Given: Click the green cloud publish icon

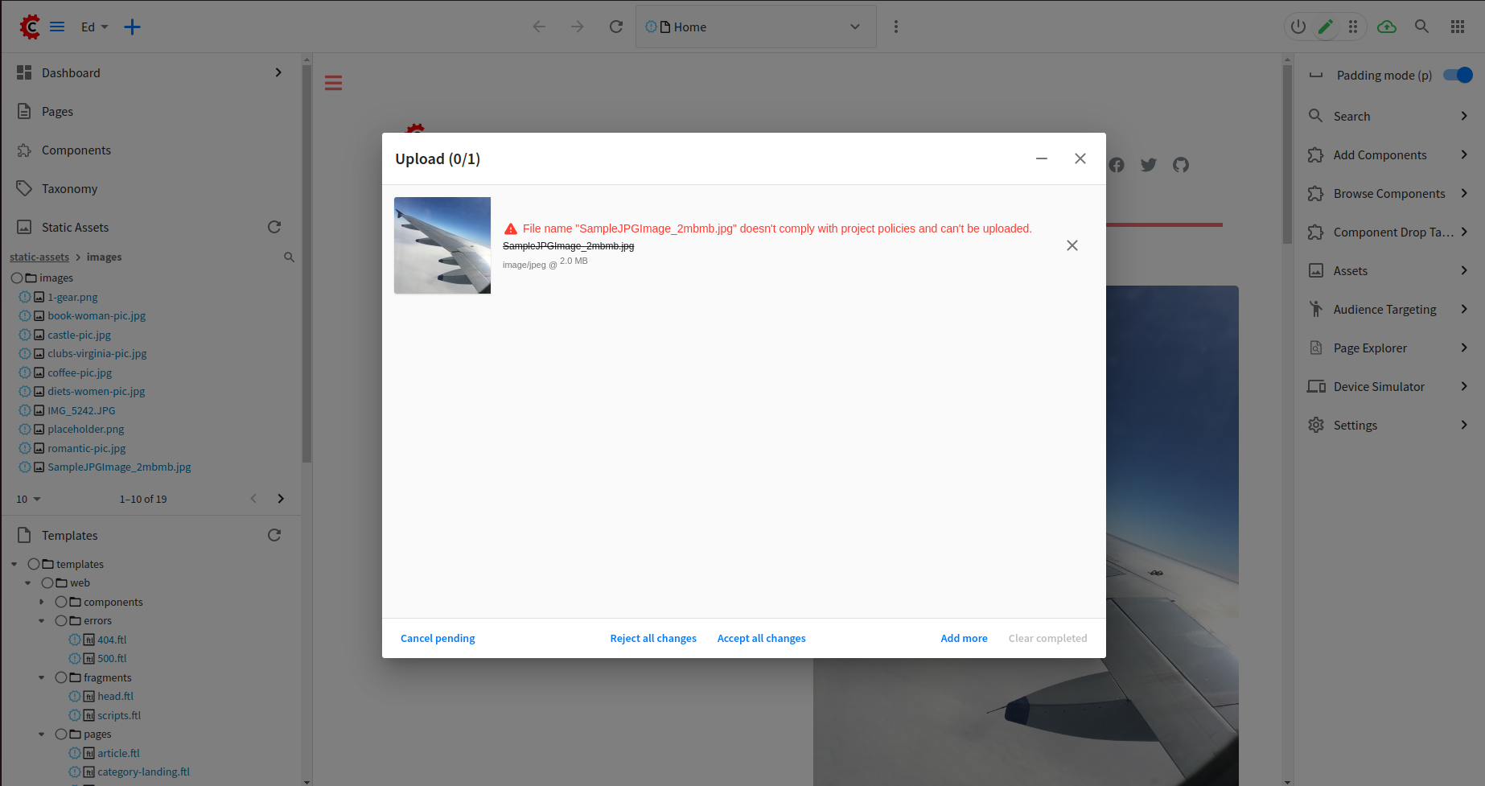Looking at the screenshot, I should coord(1387,27).
